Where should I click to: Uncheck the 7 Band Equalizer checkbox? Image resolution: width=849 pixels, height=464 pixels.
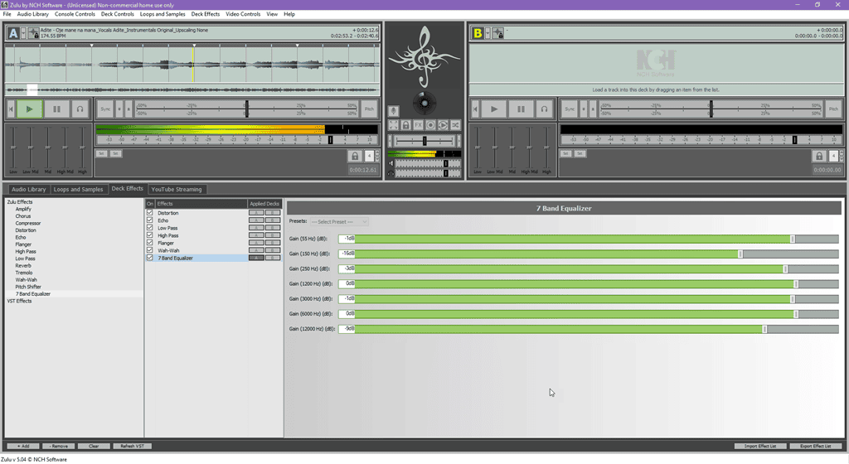click(150, 259)
